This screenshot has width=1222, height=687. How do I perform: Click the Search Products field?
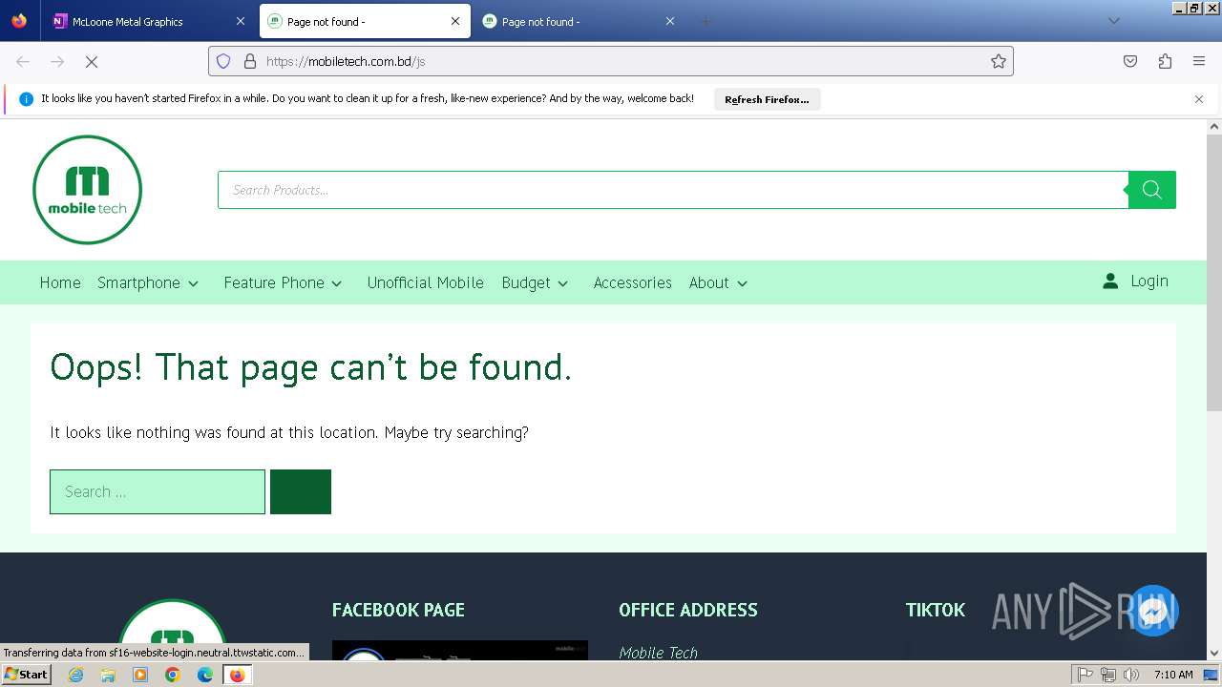(x=673, y=190)
